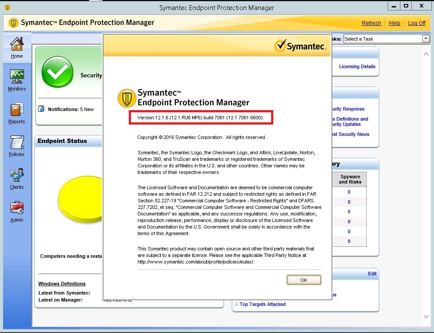
Task: Click the 'Computers needing a restart' label
Action: (71, 256)
